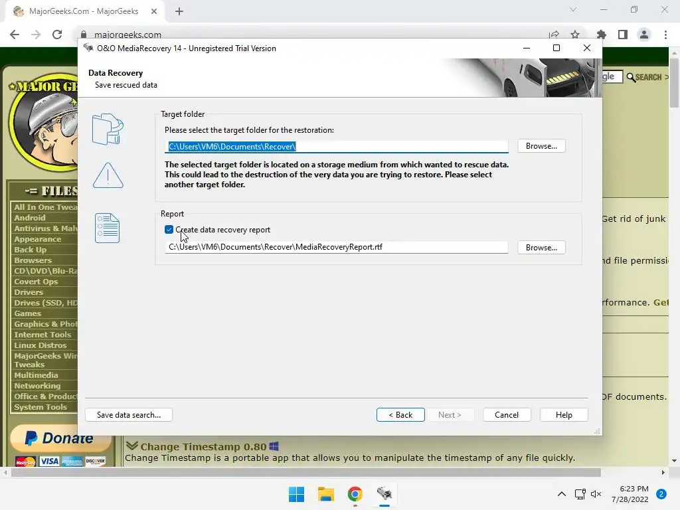
Task: Share this page via Chrome share icon
Action: pyautogui.click(x=554, y=35)
